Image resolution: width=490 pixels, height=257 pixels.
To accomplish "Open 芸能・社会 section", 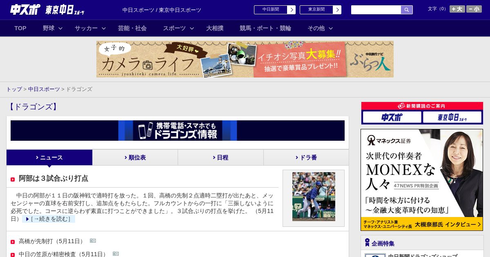I will (x=132, y=28).
